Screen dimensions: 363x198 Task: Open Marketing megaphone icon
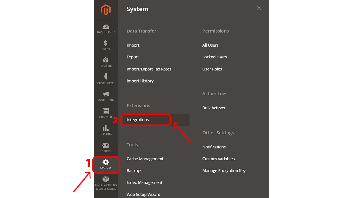[105, 94]
